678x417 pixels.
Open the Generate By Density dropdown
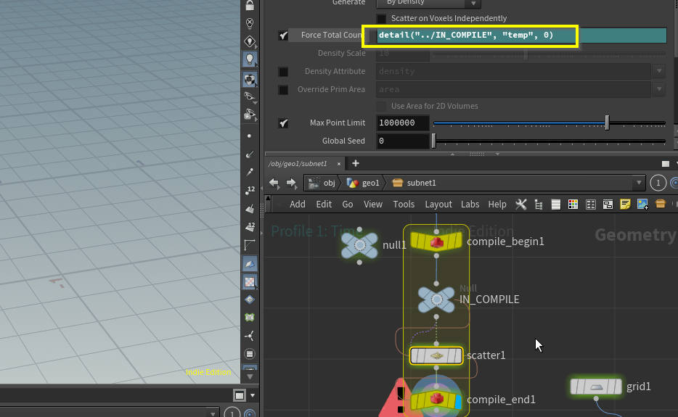tap(428, 3)
